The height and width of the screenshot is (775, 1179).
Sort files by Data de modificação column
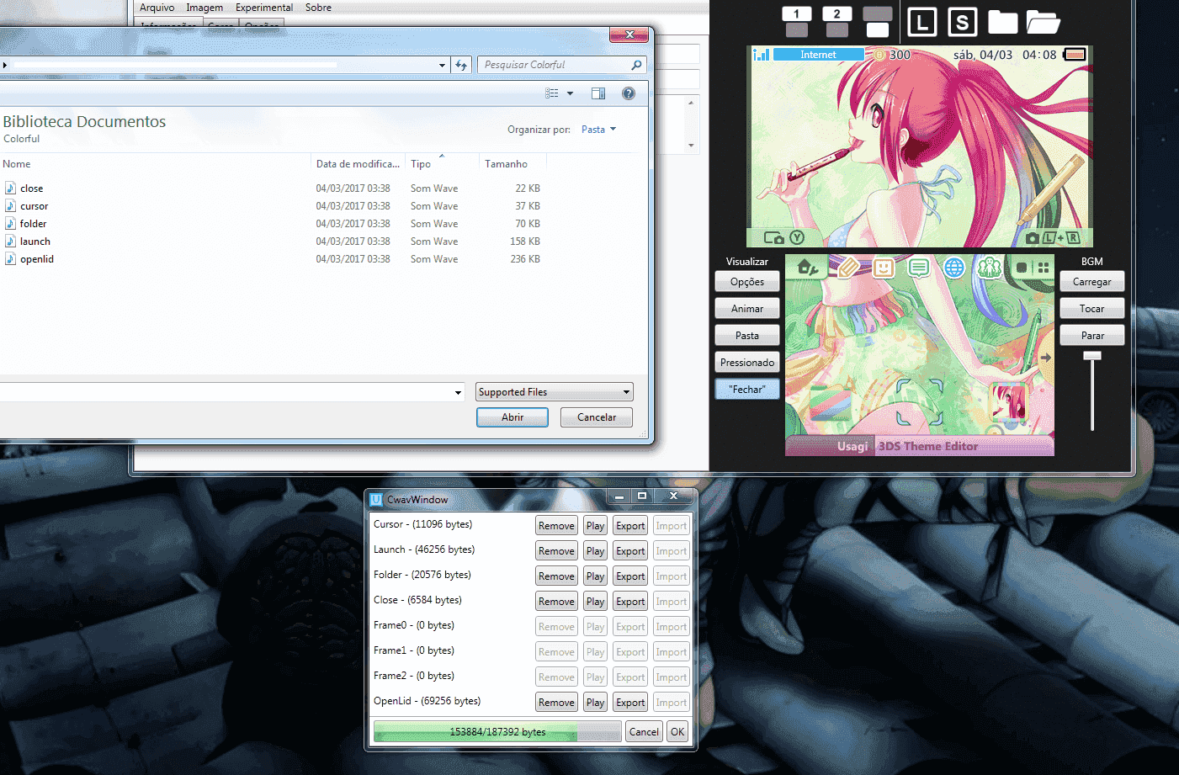(358, 164)
